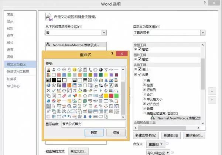Viewport: 222px width, 155px height.
Task: Uncheck the 设计 tab checkbox
Action: 140,69
